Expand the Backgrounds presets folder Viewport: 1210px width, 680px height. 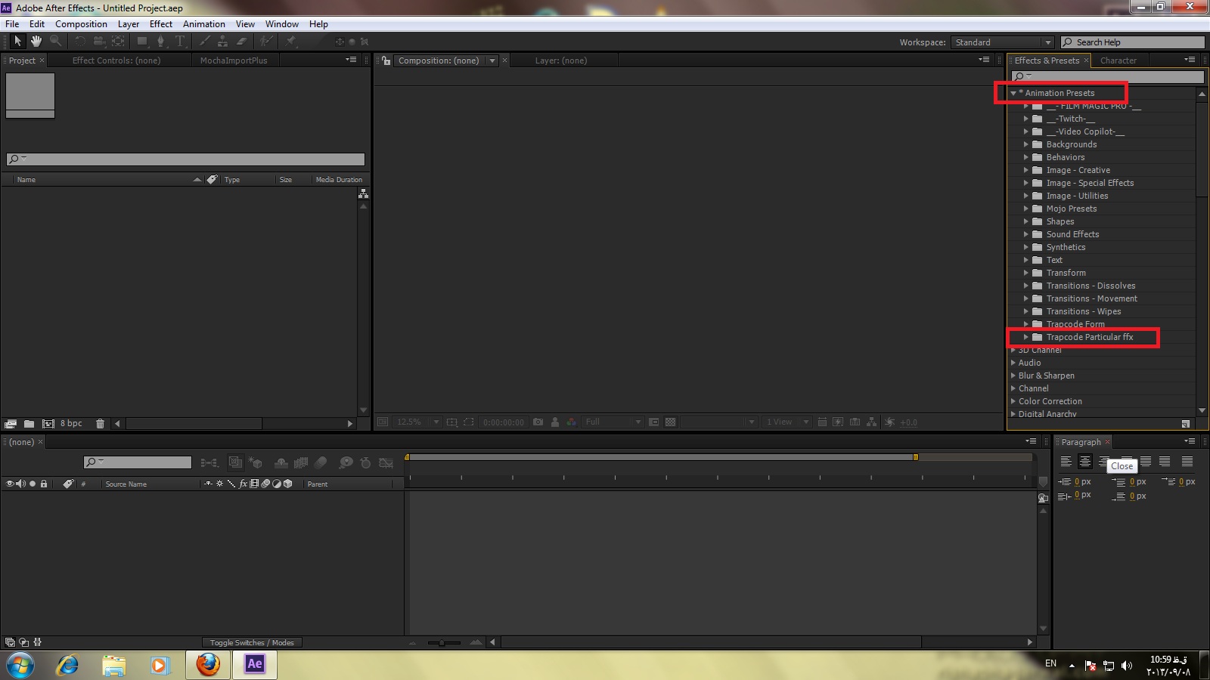tap(1026, 144)
